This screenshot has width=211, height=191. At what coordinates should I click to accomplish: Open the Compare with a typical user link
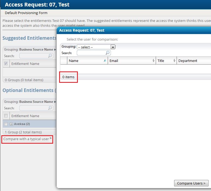[26, 139]
